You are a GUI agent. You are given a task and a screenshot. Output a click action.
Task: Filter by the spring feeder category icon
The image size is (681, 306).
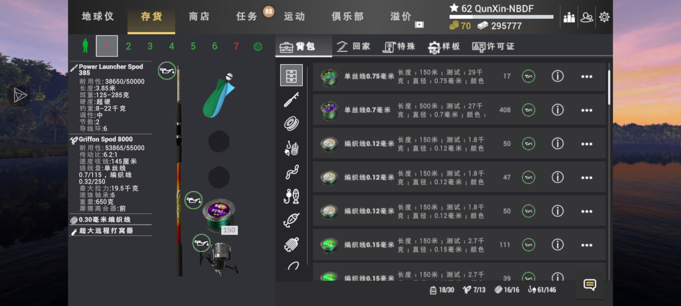pos(291,244)
